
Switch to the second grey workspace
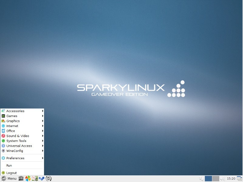(x=216, y=179)
